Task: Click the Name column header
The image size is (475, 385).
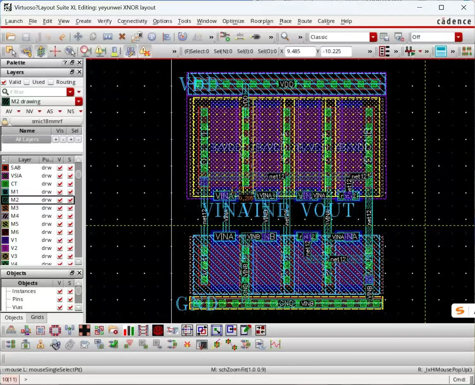Action: tap(27, 131)
